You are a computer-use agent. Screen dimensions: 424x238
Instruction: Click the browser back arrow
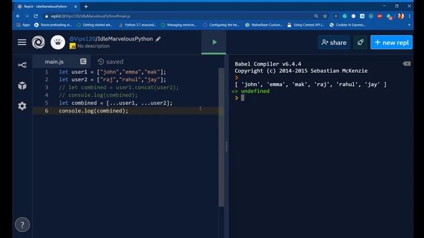[18, 16]
